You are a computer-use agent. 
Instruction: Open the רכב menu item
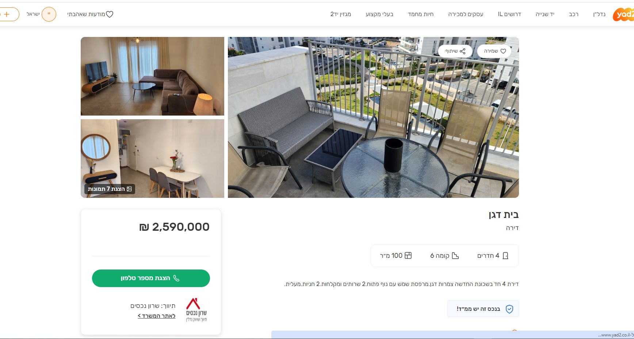(574, 14)
